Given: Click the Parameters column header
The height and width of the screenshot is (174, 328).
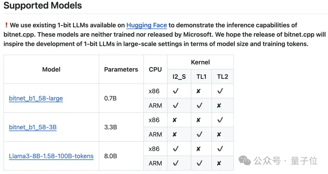Looking at the screenshot, I should pyautogui.click(x=121, y=70).
